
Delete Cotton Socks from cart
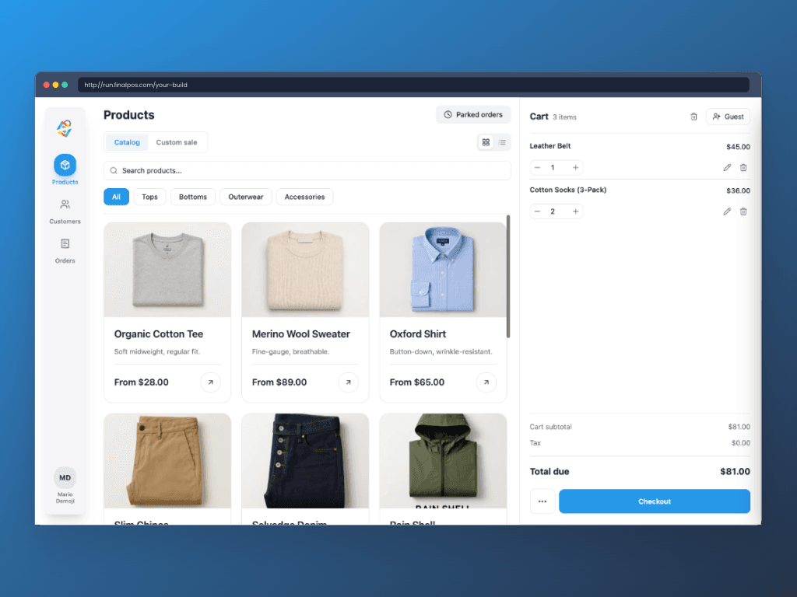[743, 211]
